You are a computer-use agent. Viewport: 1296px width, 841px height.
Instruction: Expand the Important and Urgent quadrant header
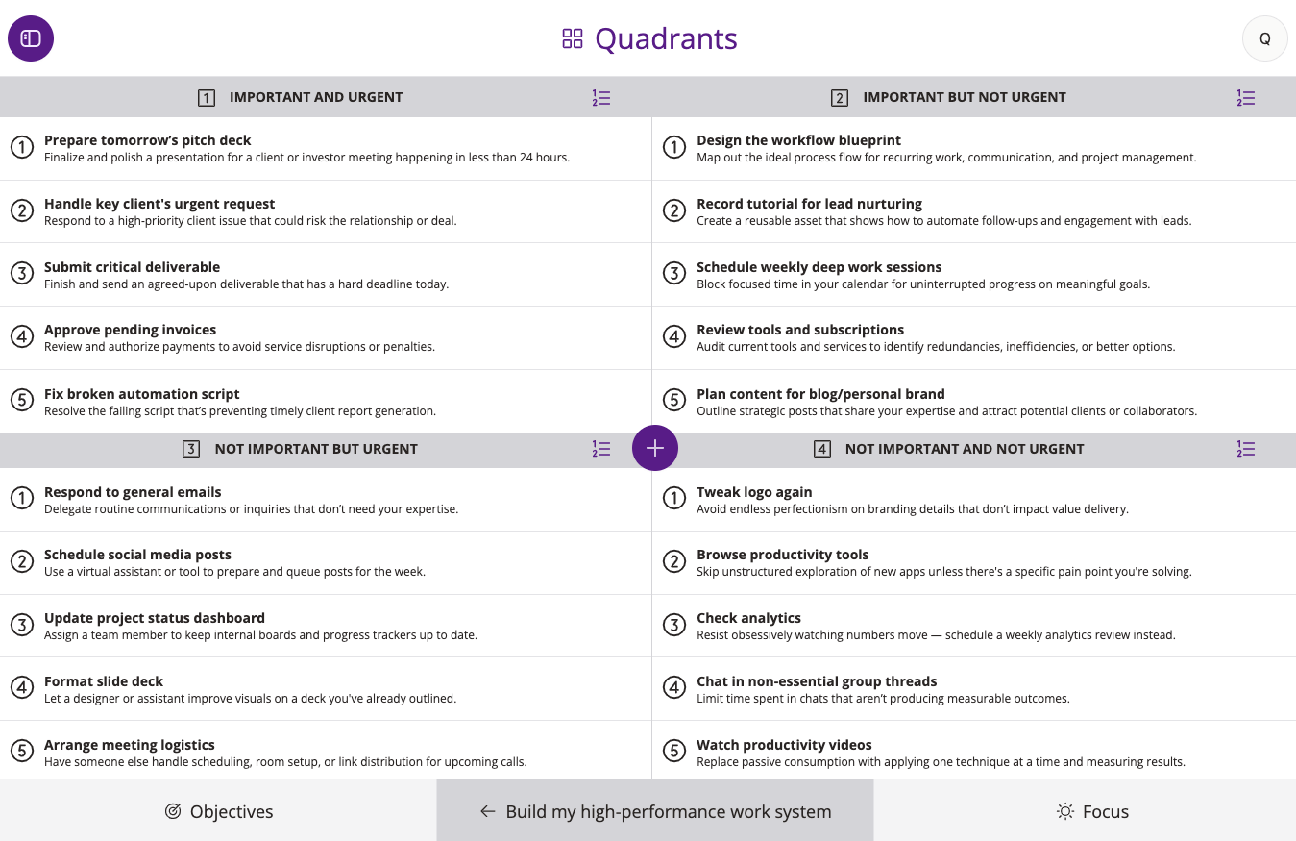coord(315,97)
